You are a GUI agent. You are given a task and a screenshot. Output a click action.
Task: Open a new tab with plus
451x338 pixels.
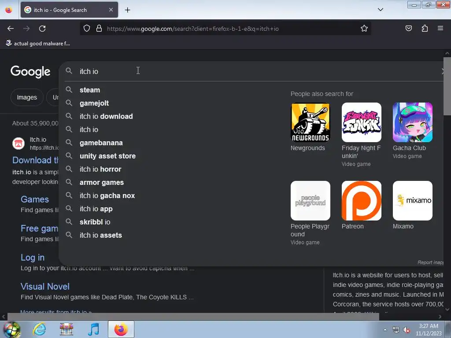point(127,10)
